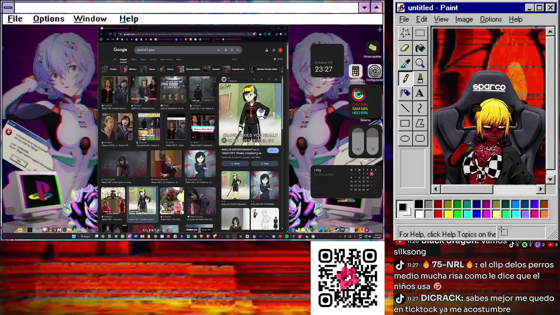Filter results with the Deluxe edition chip
The height and width of the screenshot is (315, 560).
[x=189, y=69]
